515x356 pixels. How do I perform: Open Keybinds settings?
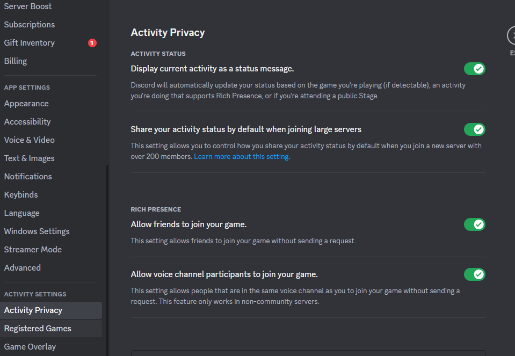tap(21, 195)
